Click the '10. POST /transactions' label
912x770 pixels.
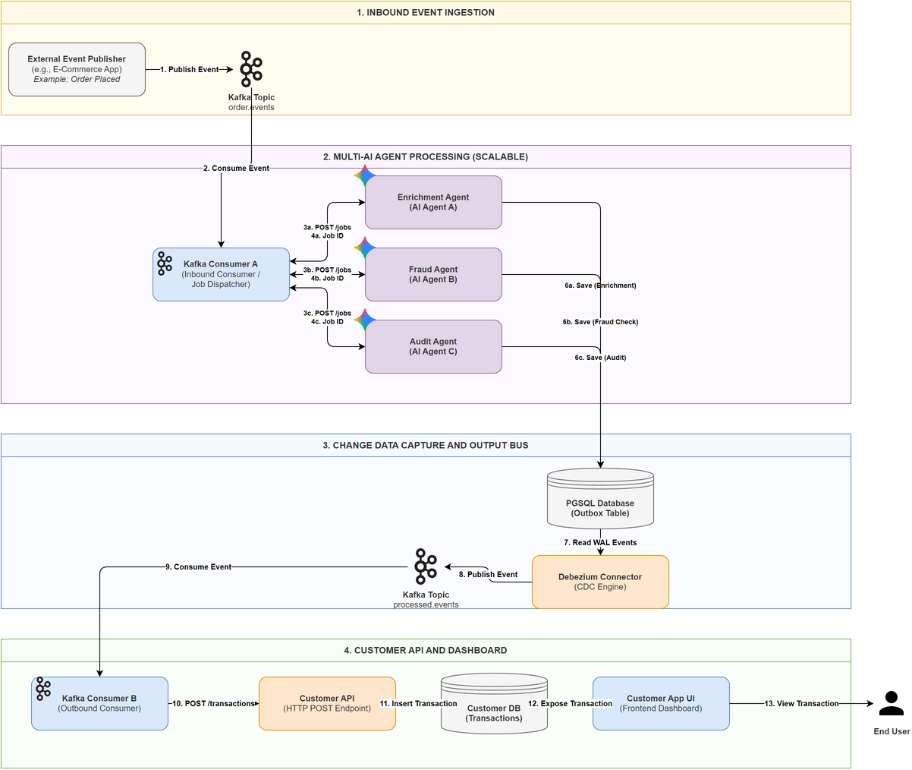[213, 704]
